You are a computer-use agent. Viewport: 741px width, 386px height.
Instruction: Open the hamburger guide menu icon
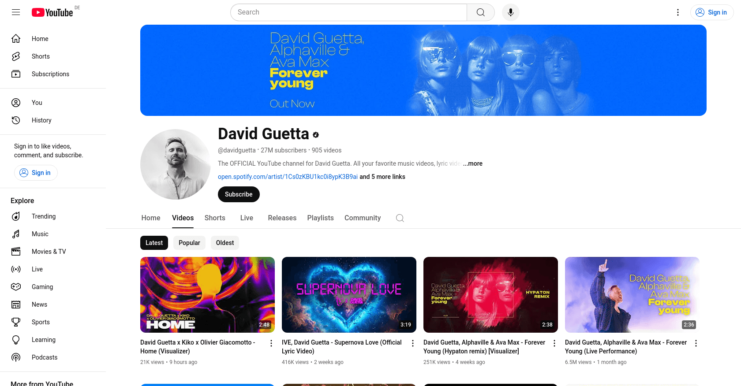[x=16, y=12]
